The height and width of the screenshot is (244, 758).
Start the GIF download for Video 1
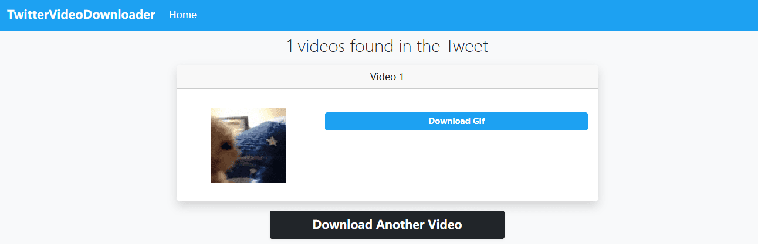point(456,121)
